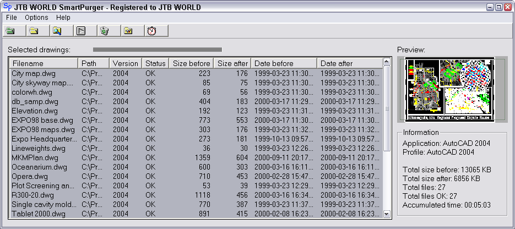Select the Single cavity mold drawing row
Viewport: 515px width, 229px height.
tap(196, 204)
